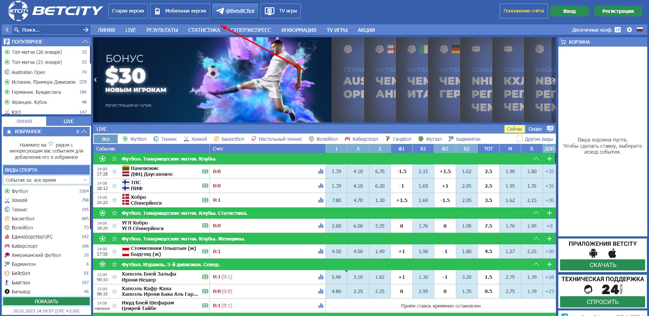
Task: Collapse Израиль 3-й дивизион Север section
Action: (536, 264)
